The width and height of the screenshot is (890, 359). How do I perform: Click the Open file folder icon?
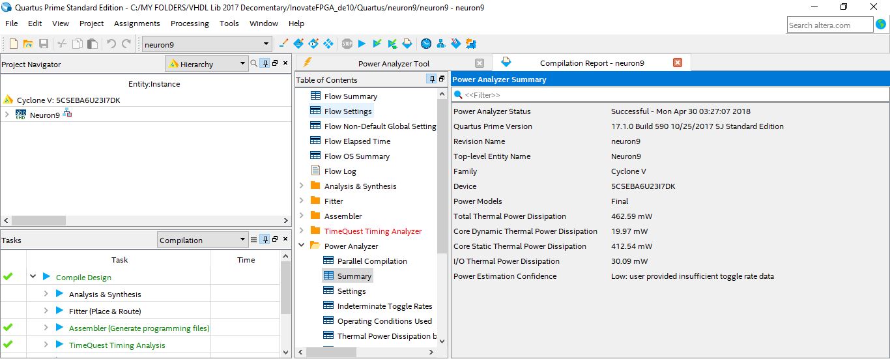[29, 44]
